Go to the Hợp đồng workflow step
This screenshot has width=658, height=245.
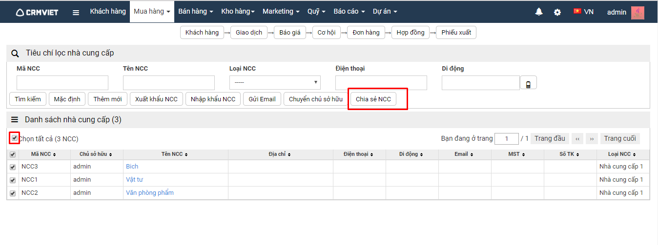pyautogui.click(x=410, y=33)
